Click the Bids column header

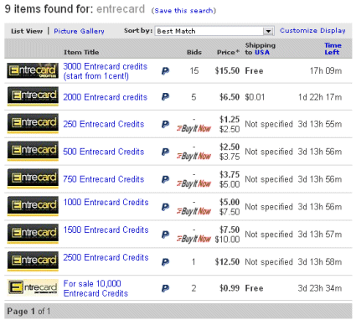pyautogui.click(x=194, y=52)
